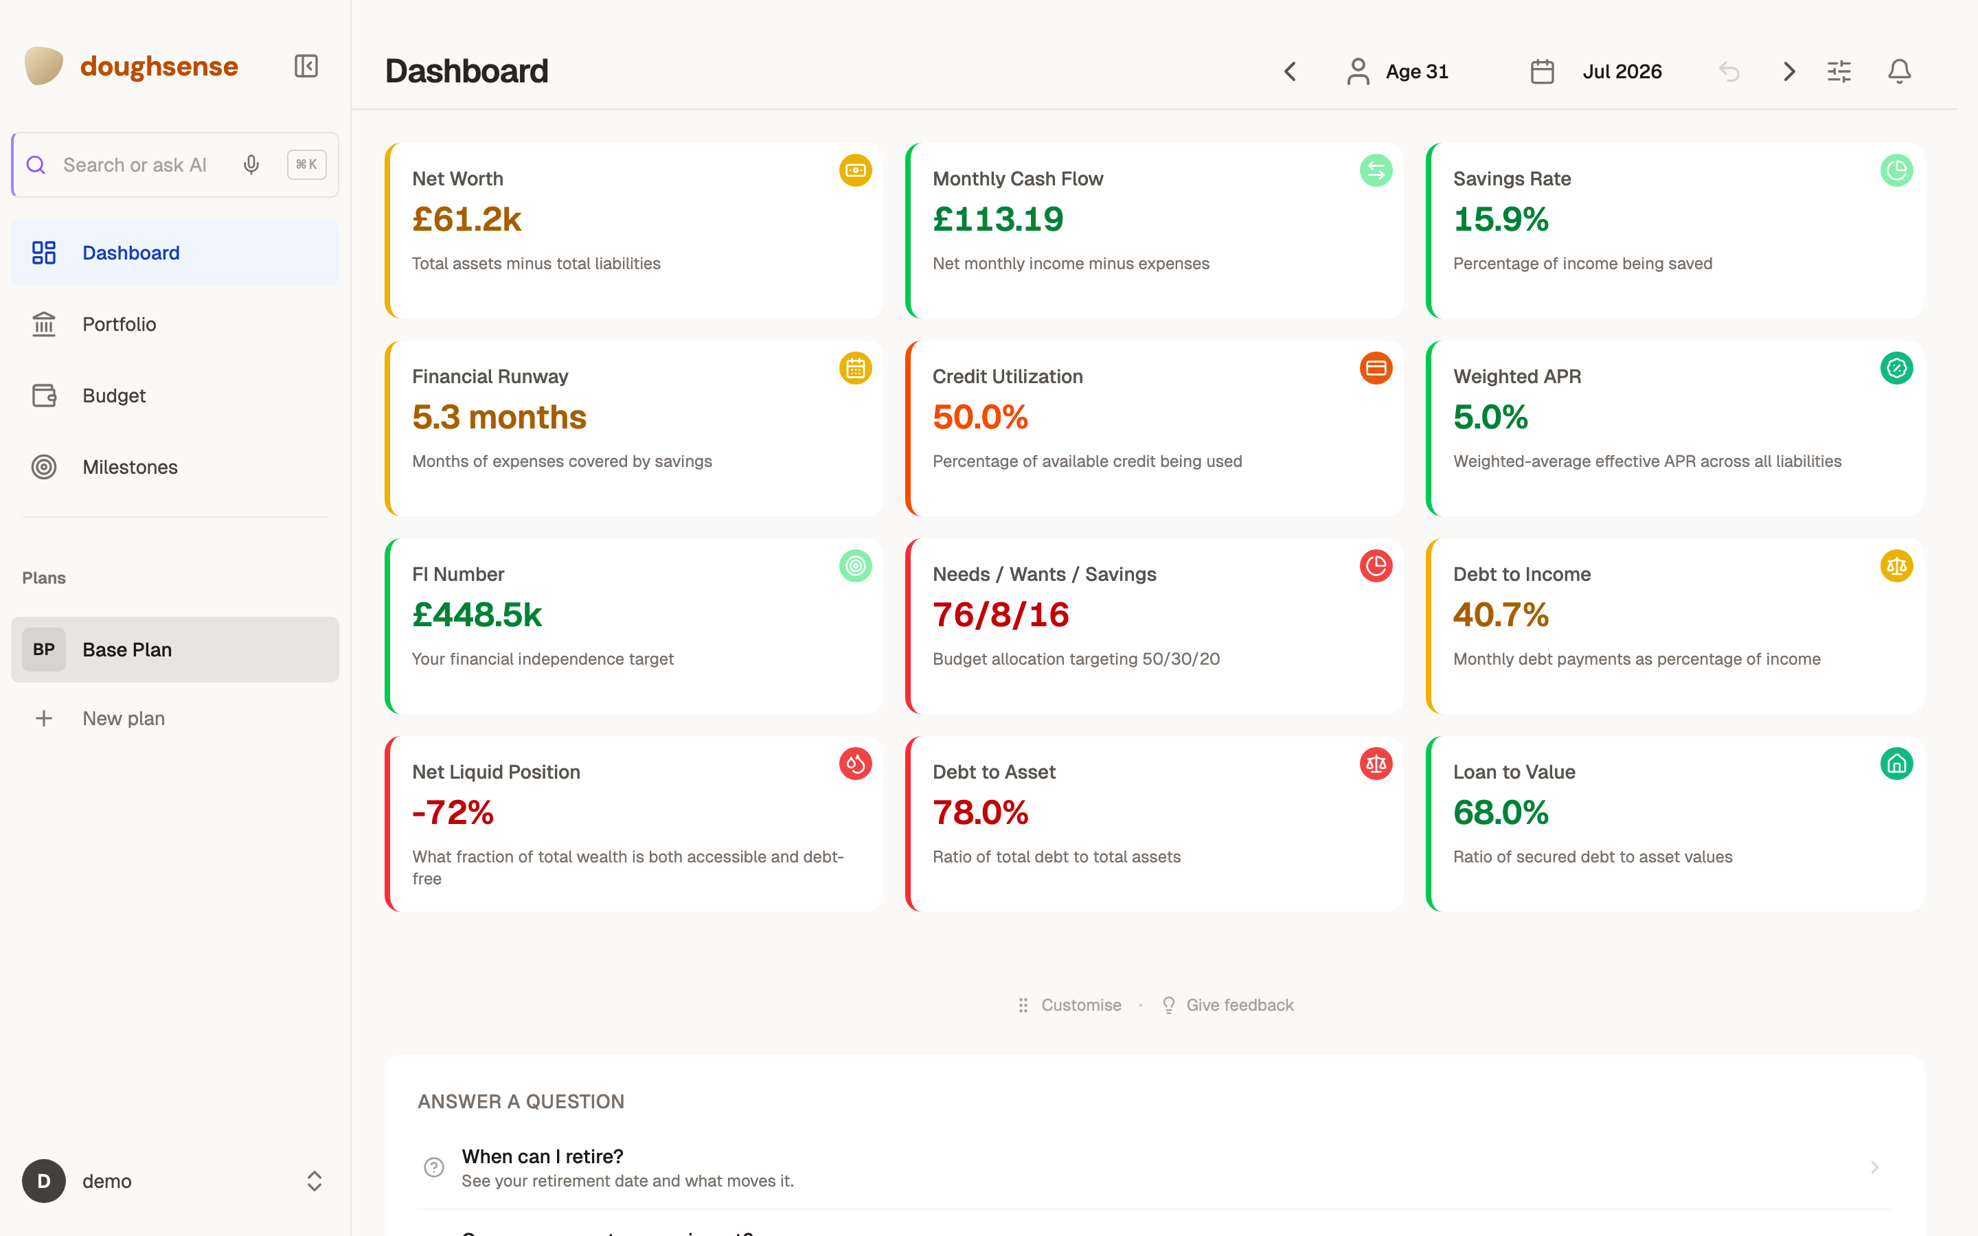Open the Monthly Cash Flow £113.19 value
The width and height of the screenshot is (1978, 1236).
coord(998,219)
